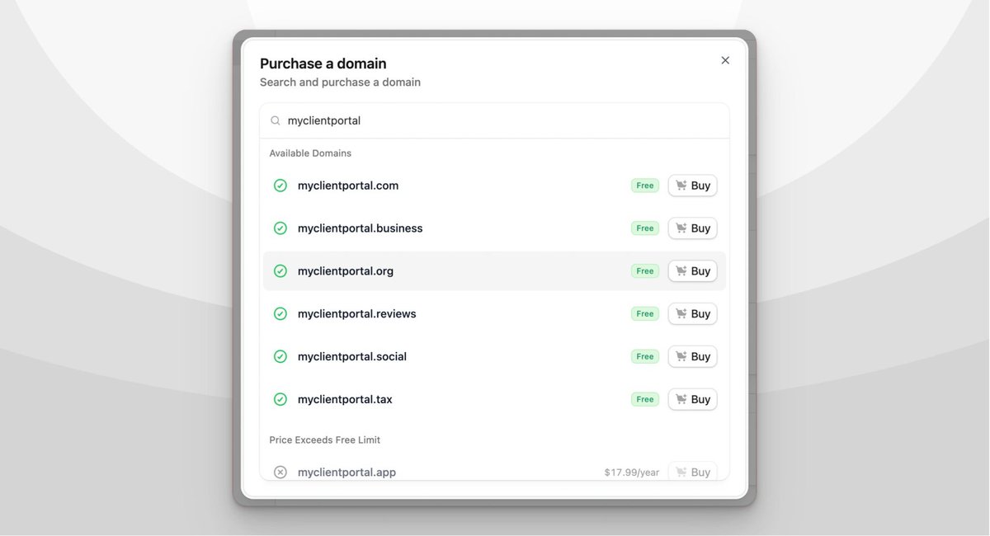
Task: Close the Purchase a domain dialog
Action: 725,60
